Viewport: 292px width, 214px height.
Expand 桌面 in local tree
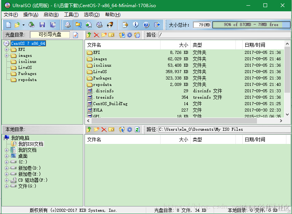point(6,156)
